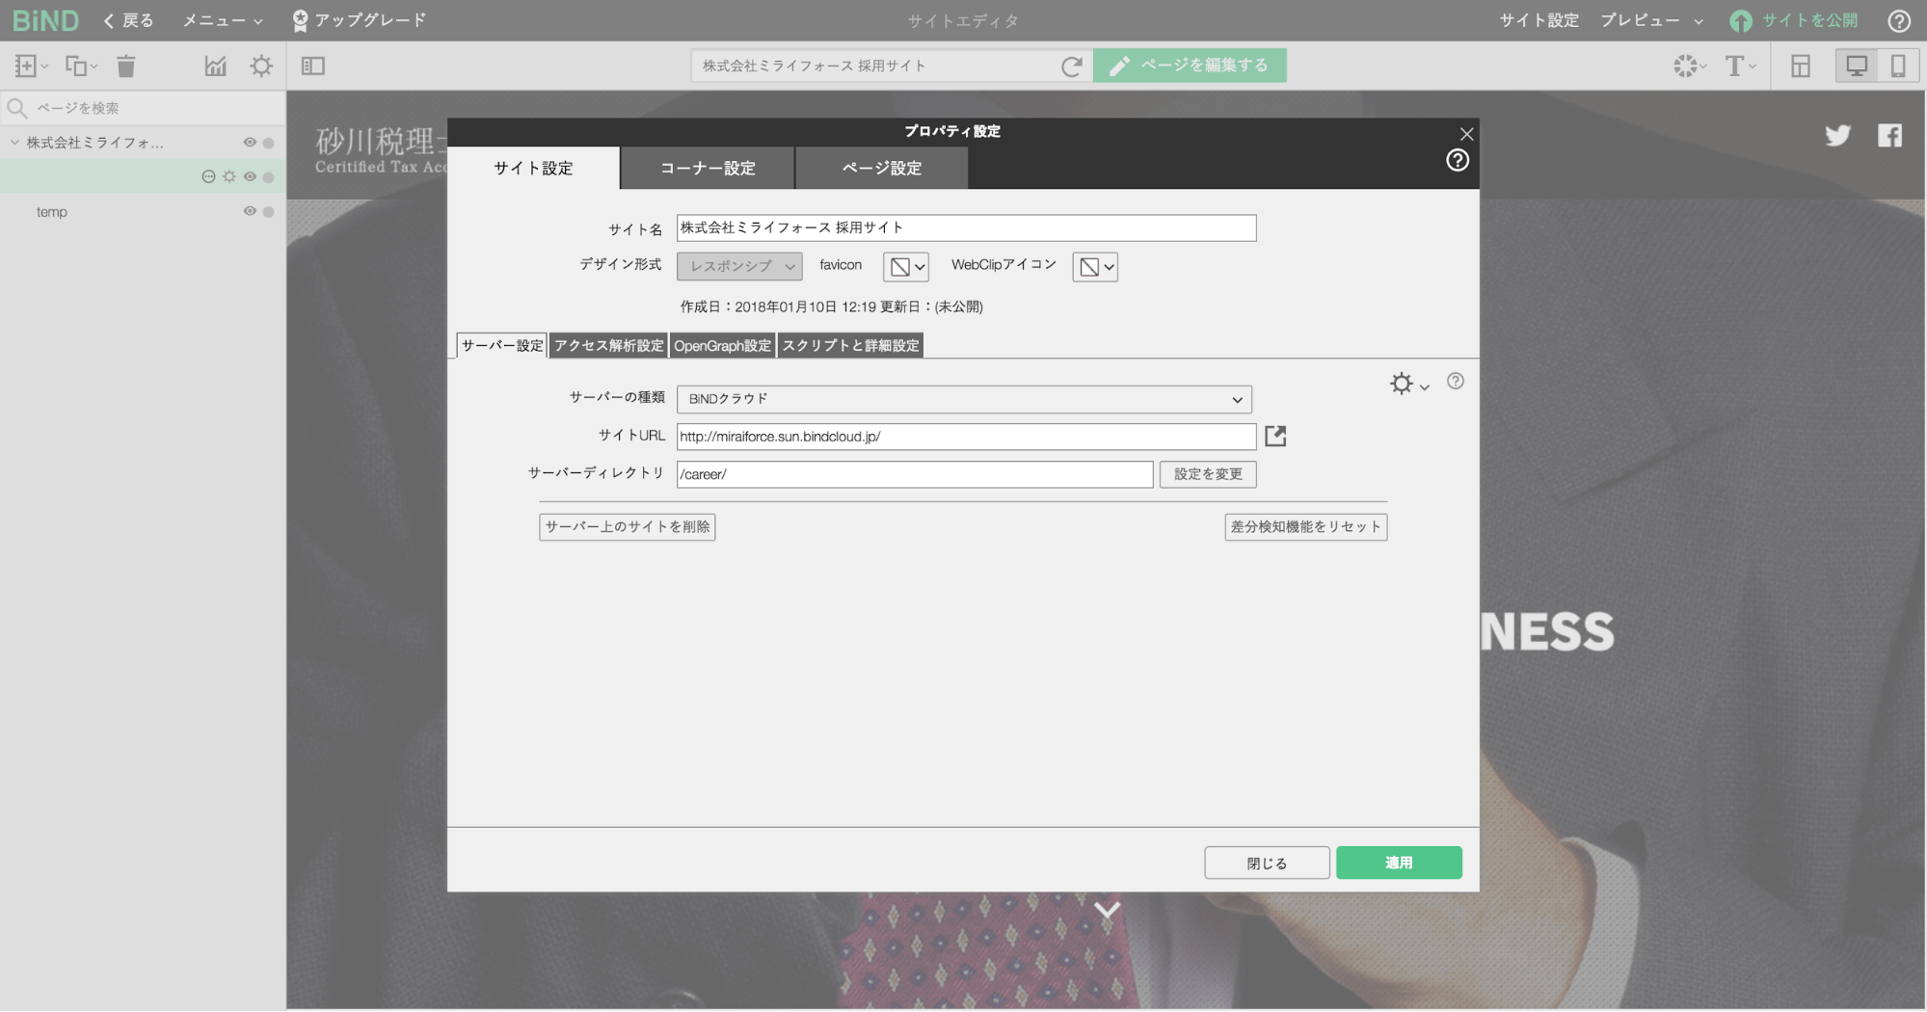Switch to desktop preview icon
This screenshot has height=1012, width=1927.
point(1856,66)
